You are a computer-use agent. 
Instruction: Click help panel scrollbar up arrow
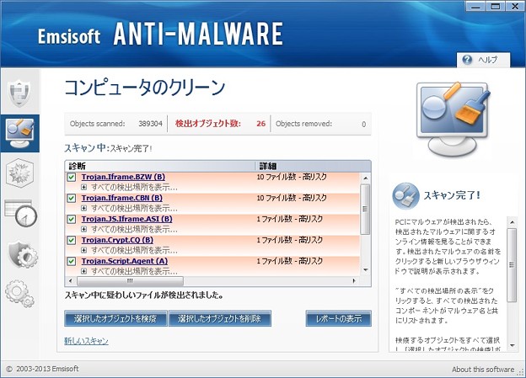click(x=512, y=222)
